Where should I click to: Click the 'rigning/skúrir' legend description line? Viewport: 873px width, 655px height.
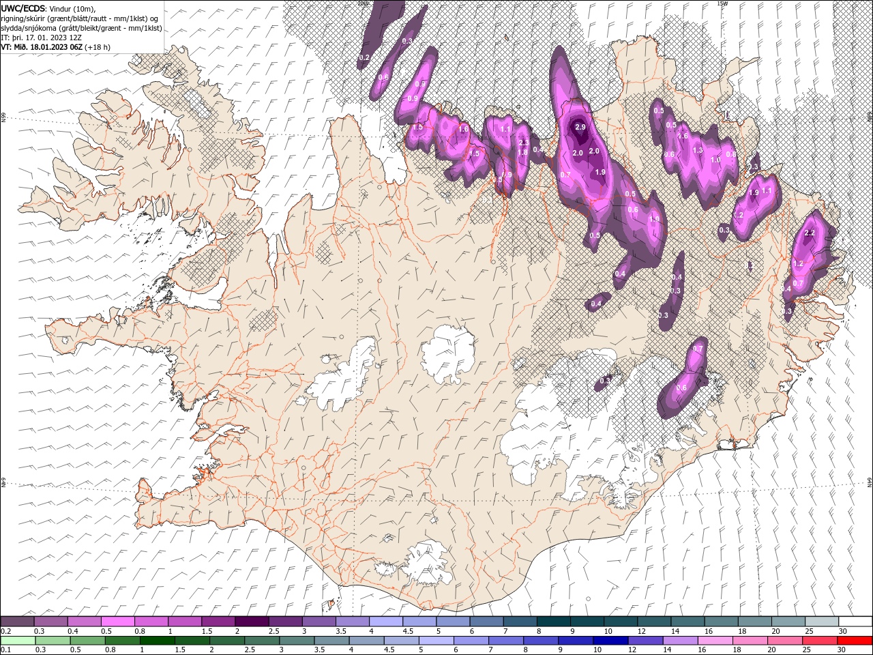click(x=79, y=18)
